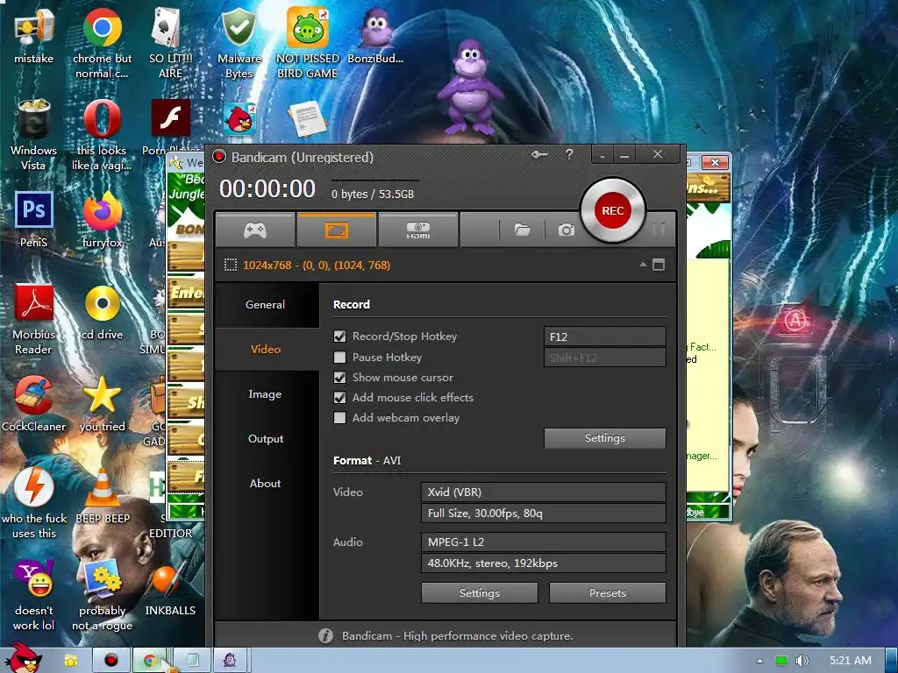Click the MPEG-1 L2 audio codec field
898x673 pixels.
[544, 542]
